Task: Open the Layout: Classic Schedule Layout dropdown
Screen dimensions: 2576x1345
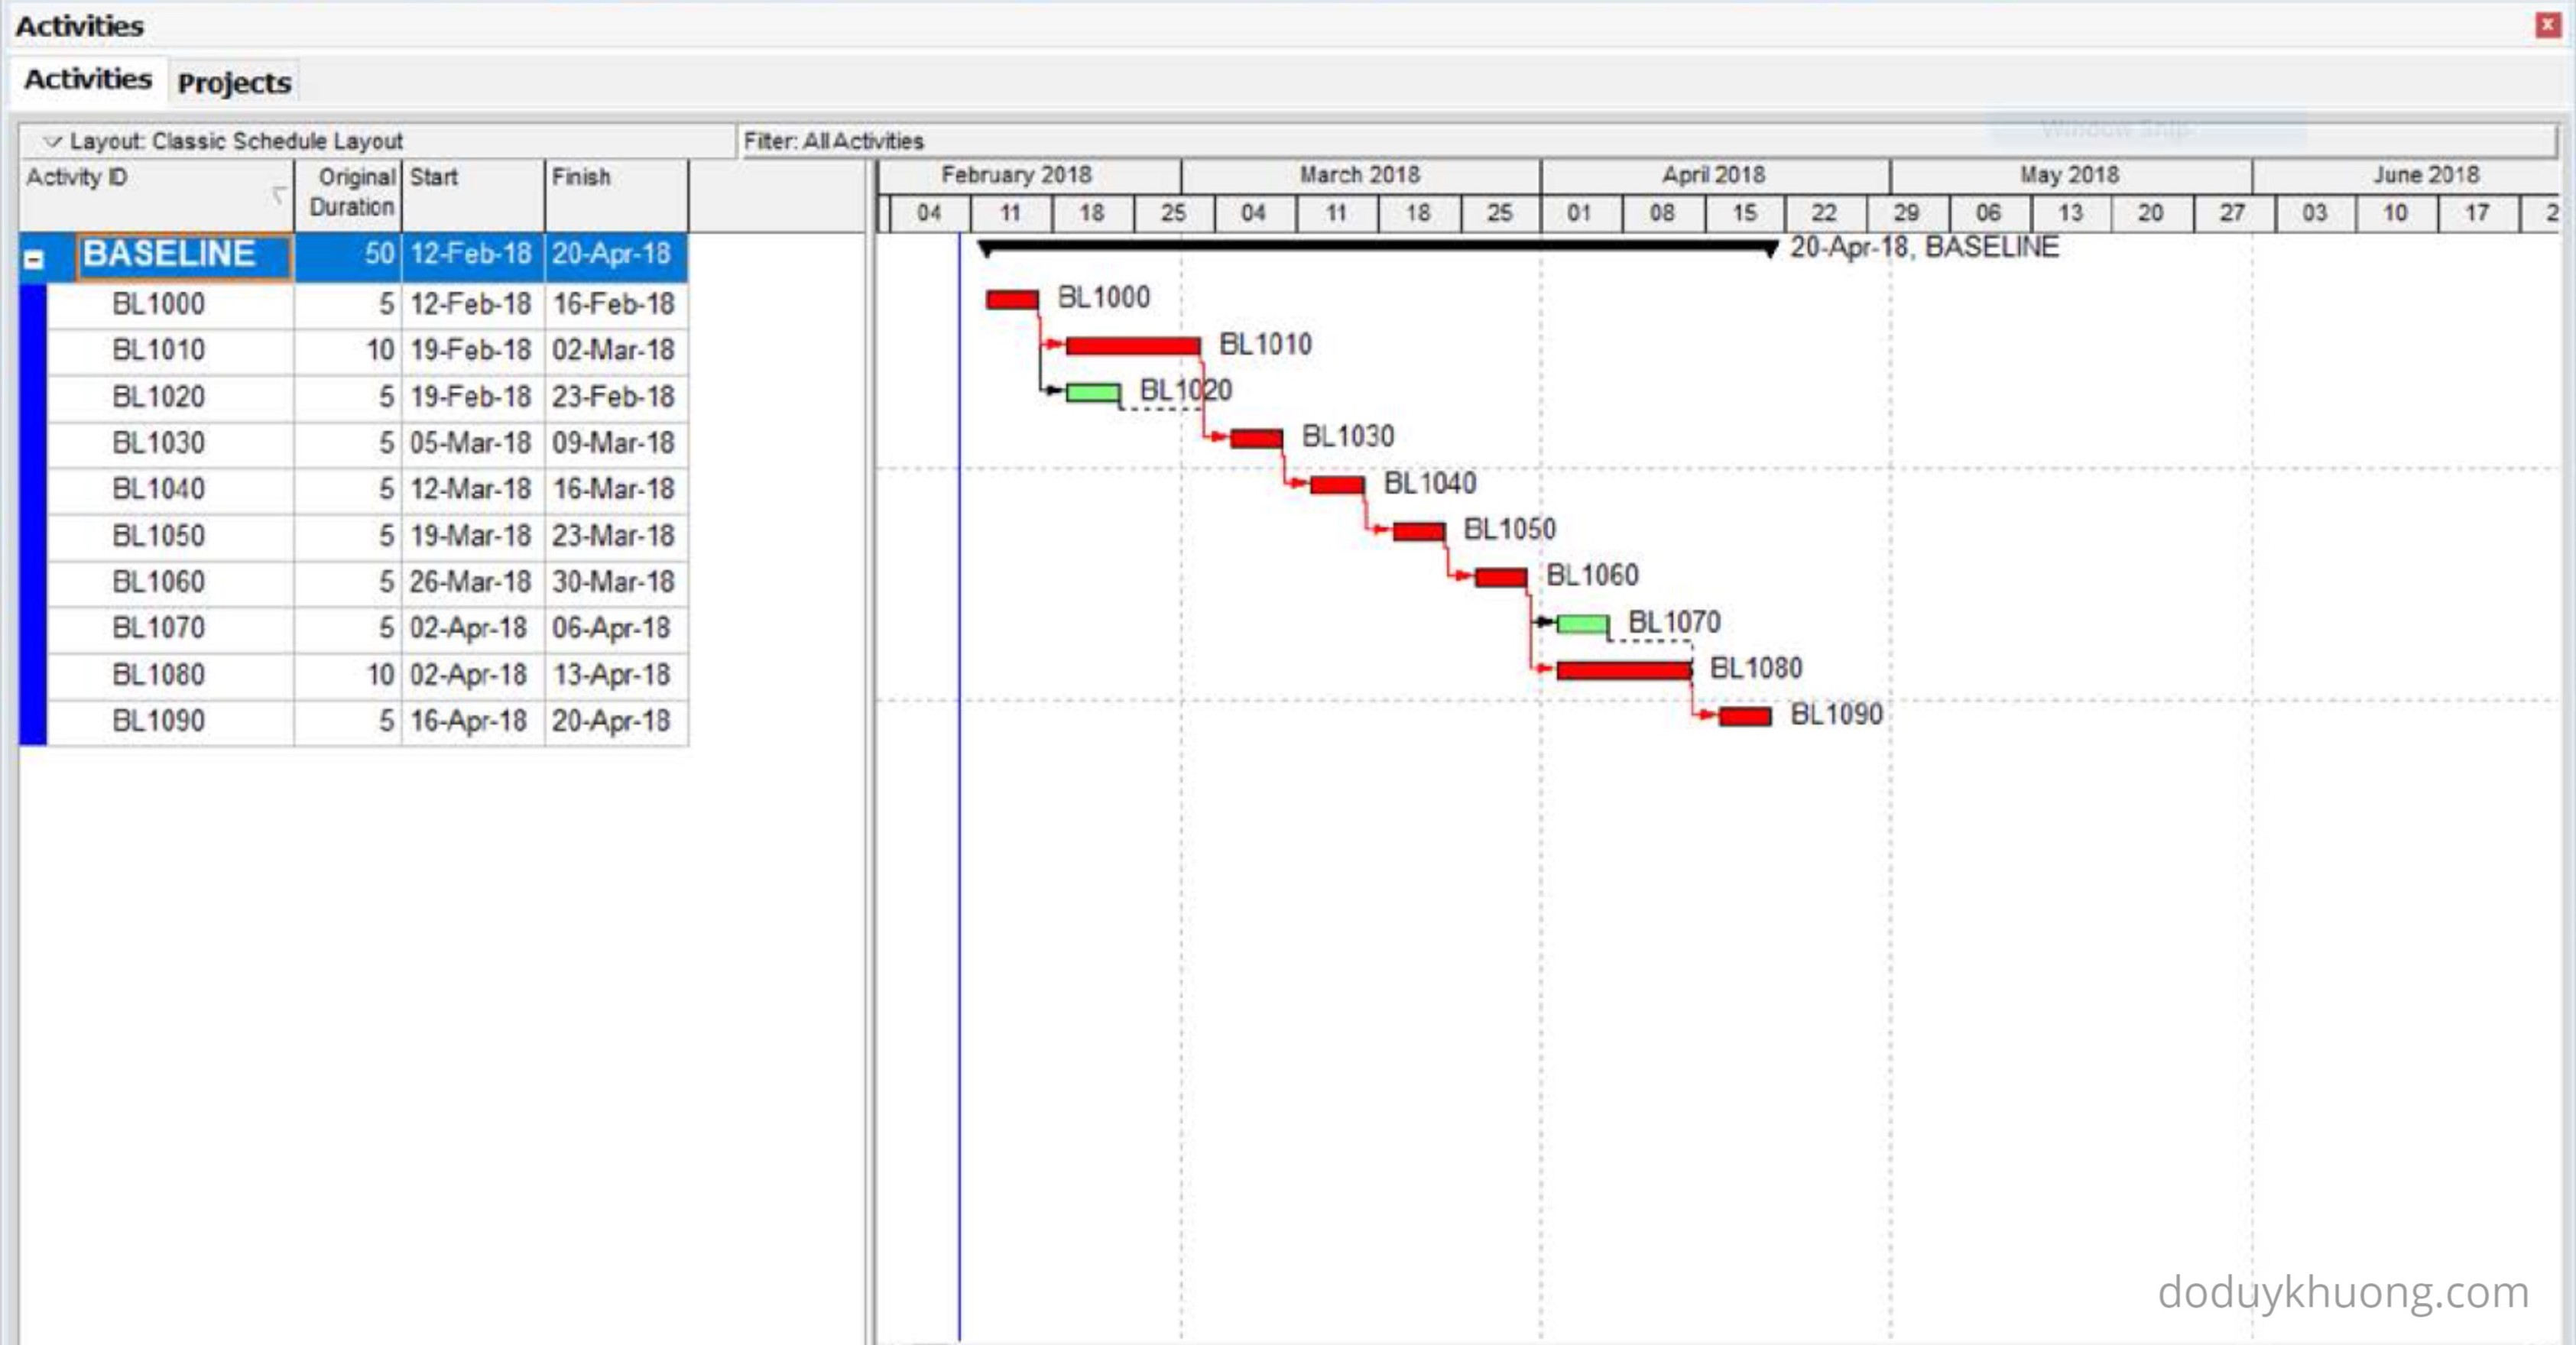Action: click(52, 141)
